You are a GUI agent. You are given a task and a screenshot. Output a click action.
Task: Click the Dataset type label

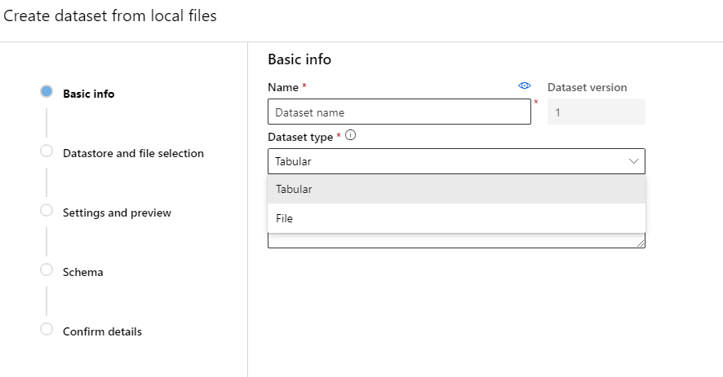300,137
